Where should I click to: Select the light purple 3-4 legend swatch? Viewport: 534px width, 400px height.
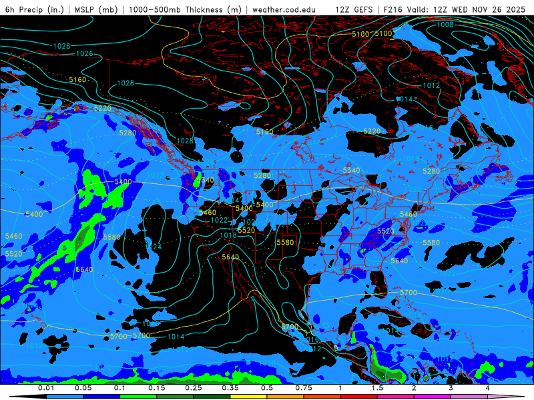coord(469,397)
